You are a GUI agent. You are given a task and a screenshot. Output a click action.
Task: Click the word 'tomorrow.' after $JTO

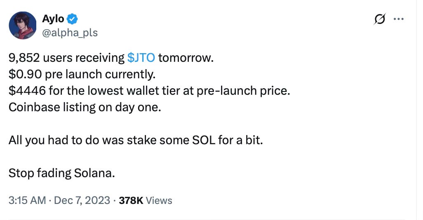186,58
